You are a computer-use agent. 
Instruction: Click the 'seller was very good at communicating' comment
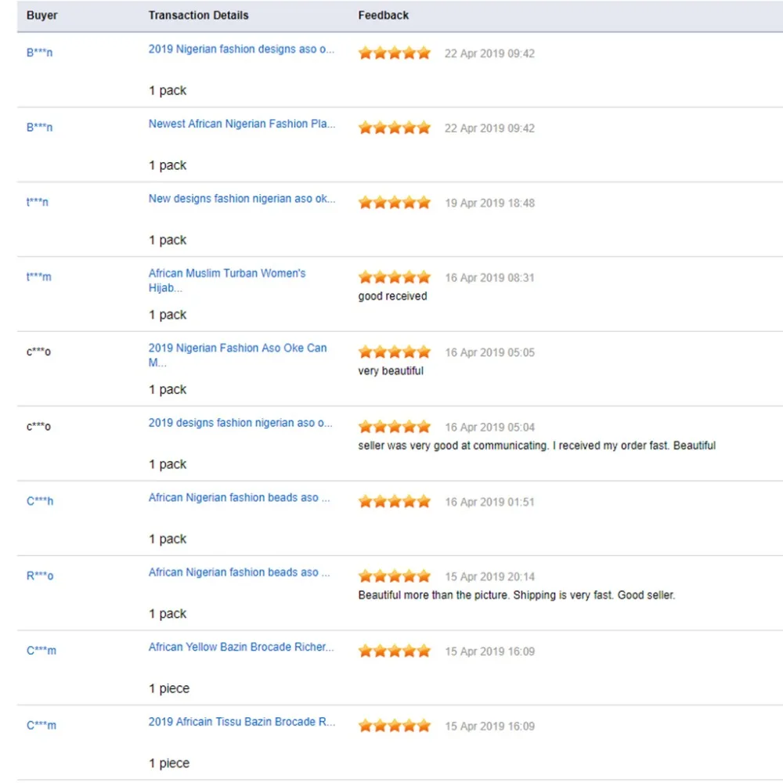pyautogui.click(x=537, y=446)
